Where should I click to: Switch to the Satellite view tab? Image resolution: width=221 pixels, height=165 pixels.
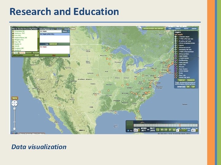(x=178, y=28)
